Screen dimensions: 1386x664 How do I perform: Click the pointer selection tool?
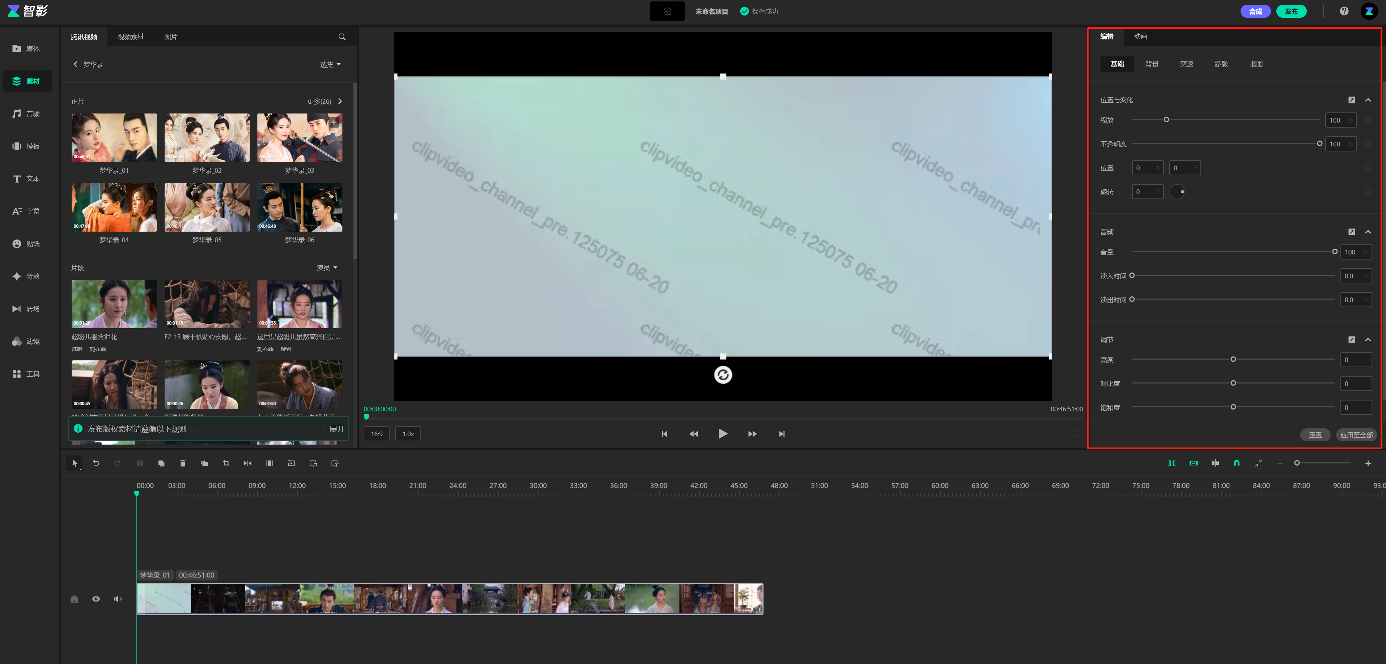74,463
